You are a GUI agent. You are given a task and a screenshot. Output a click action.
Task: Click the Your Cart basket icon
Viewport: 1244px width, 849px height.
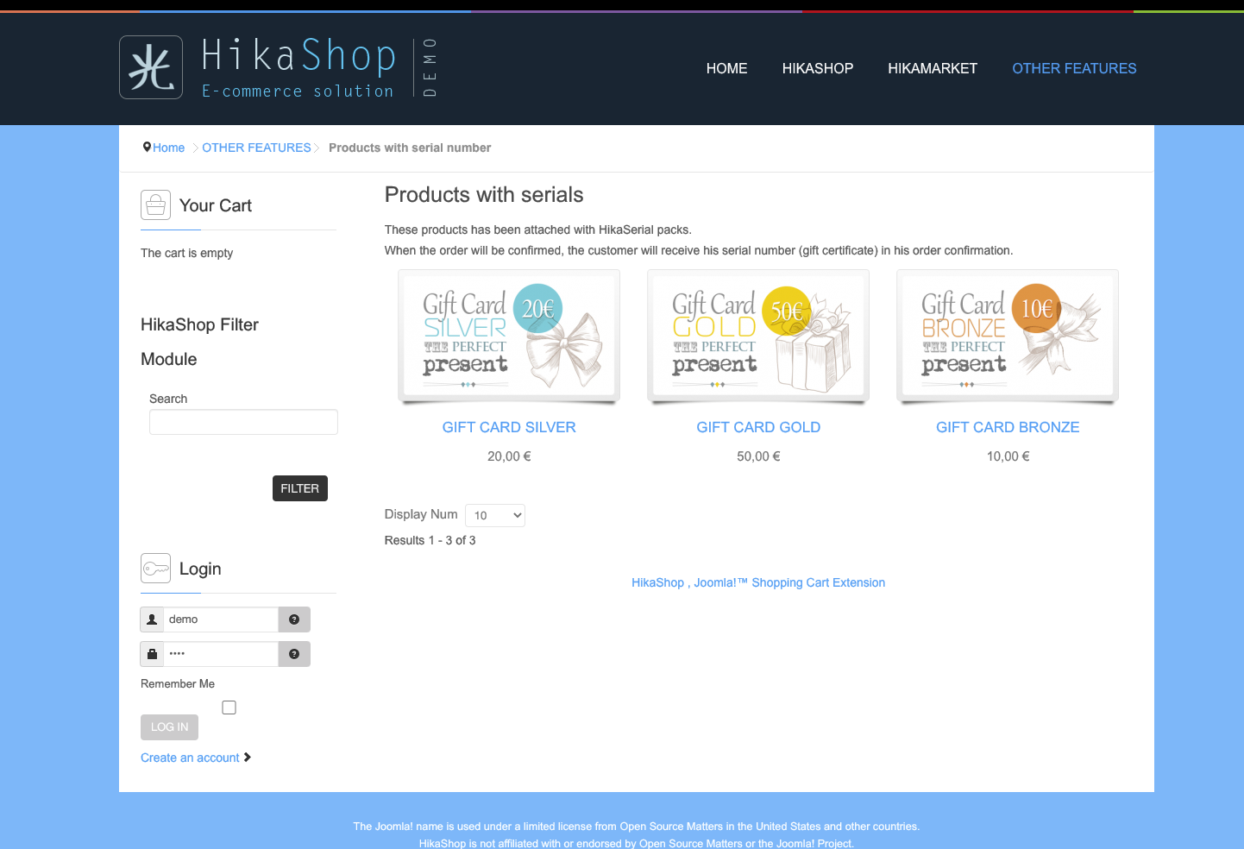155,205
